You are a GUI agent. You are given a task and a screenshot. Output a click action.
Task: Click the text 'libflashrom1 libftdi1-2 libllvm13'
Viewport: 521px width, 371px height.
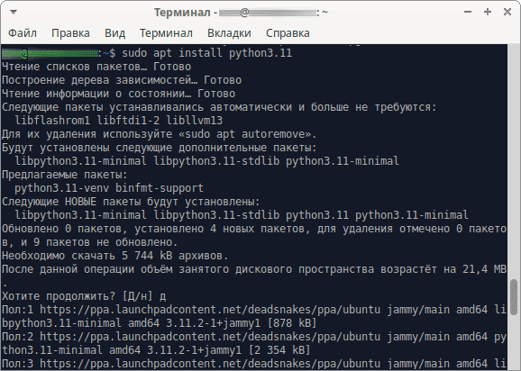(119, 121)
